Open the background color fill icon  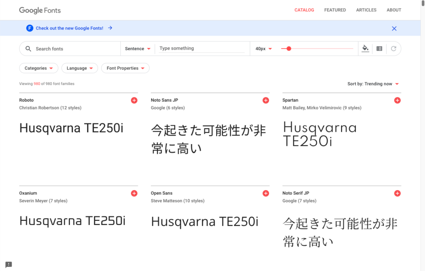(x=365, y=48)
